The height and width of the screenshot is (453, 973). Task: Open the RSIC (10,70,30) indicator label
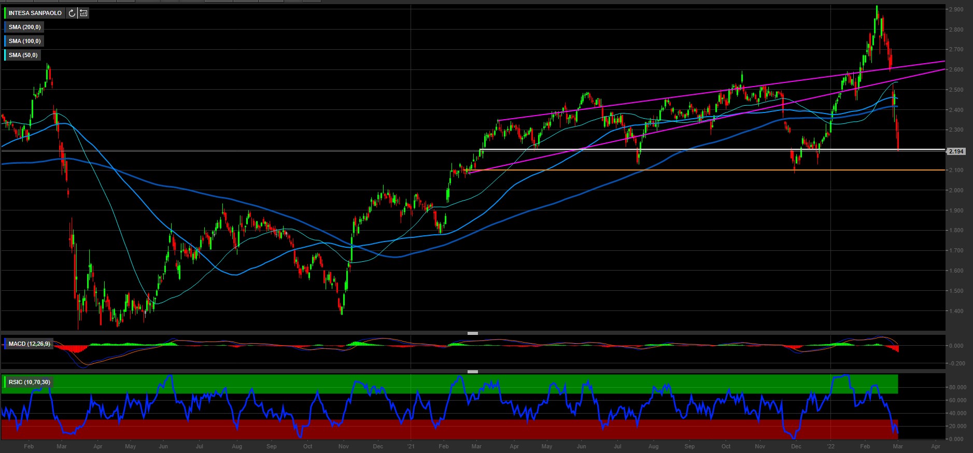point(30,382)
